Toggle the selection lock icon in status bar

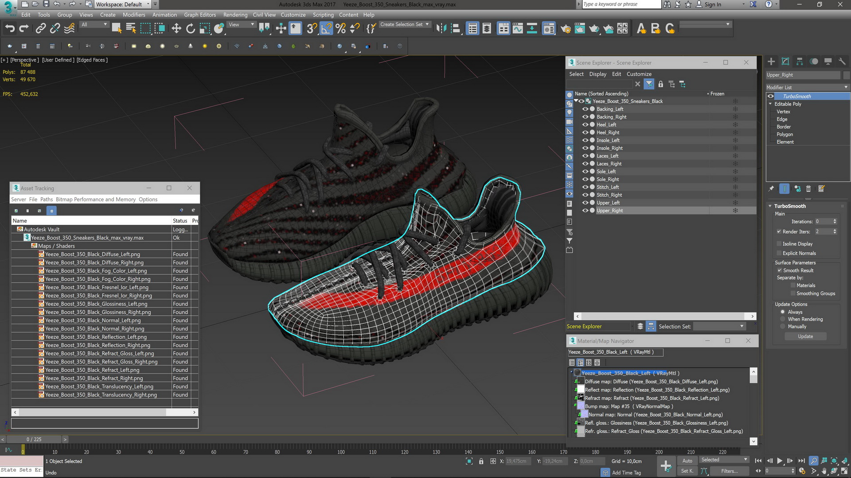(481, 461)
